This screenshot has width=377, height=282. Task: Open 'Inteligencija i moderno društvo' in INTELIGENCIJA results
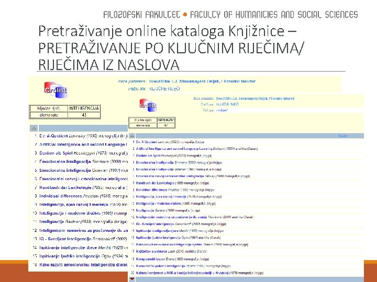70,213
